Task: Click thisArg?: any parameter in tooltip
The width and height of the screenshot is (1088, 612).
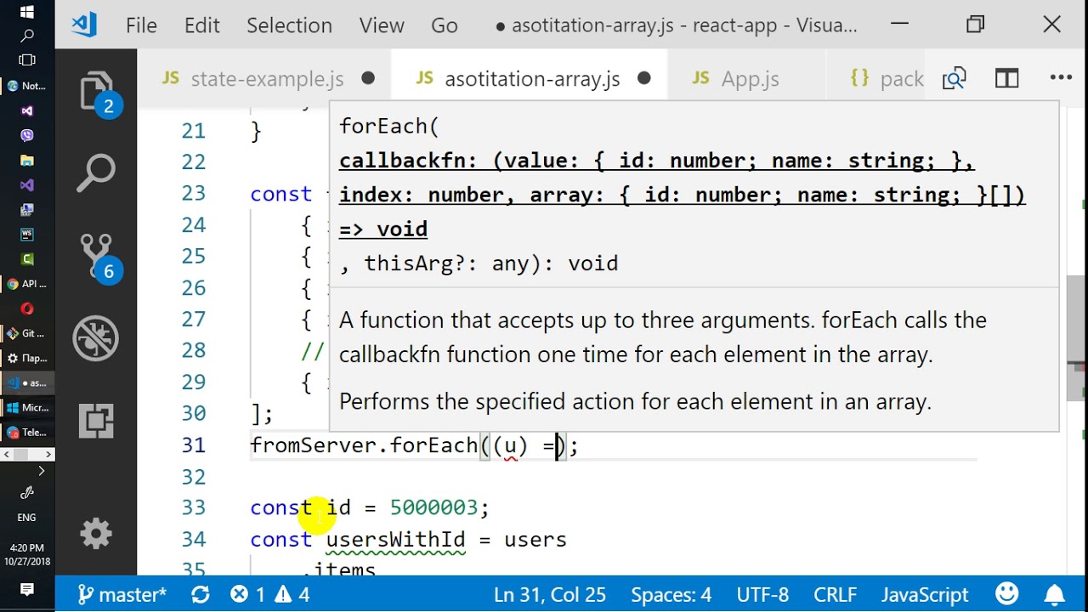Action: 446,263
